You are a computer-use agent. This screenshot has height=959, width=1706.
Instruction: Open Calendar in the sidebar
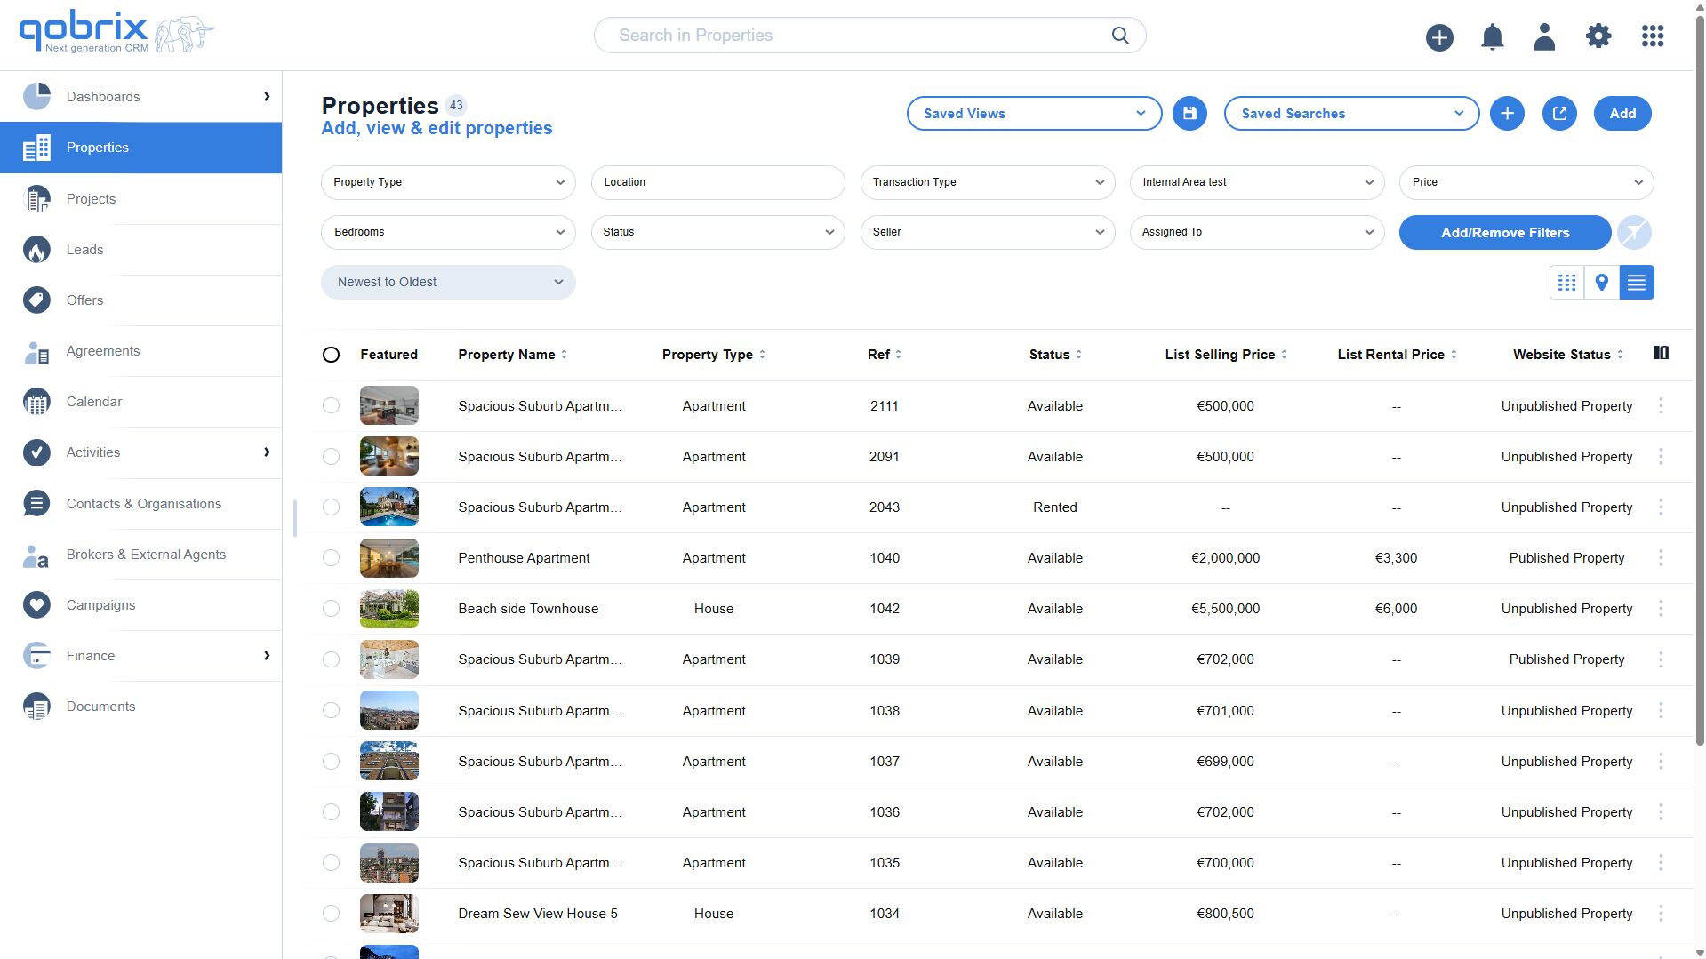click(x=141, y=402)
